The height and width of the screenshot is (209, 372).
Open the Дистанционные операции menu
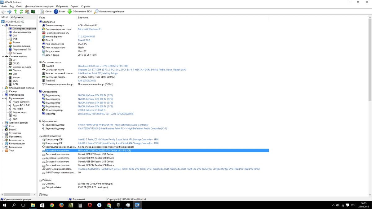tap(40, 6)
